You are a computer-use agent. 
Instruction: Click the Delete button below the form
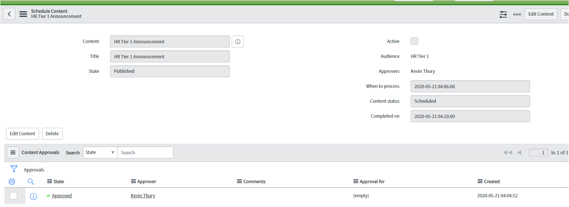point(52,134)
